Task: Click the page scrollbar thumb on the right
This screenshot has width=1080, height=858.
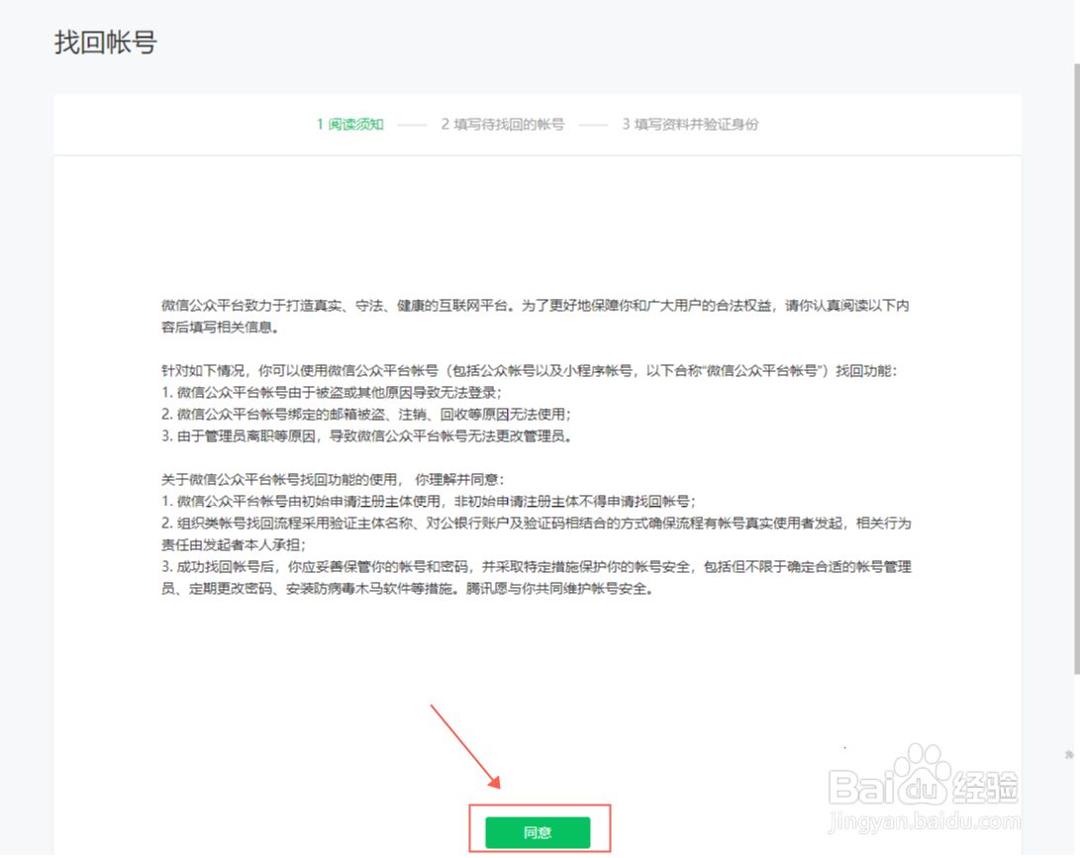Action: point(1077,368)
